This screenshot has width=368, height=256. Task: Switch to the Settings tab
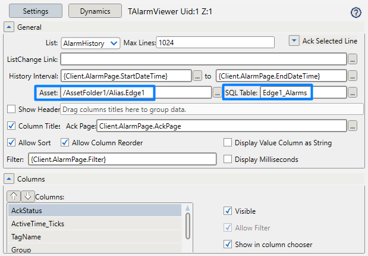pyautogui.click(x=35, y=11)
